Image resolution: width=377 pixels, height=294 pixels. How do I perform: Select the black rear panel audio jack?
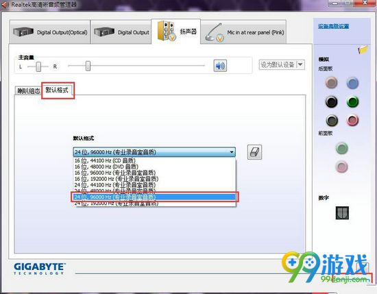tap(331, 101)
